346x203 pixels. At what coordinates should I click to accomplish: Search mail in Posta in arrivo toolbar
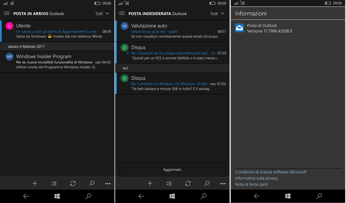92,183
